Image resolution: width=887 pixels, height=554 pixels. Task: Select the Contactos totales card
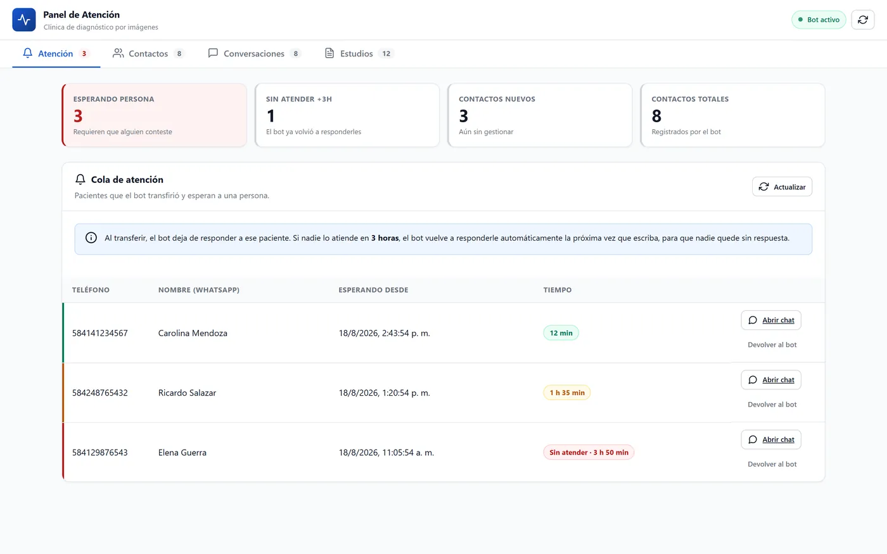point(732,115)
